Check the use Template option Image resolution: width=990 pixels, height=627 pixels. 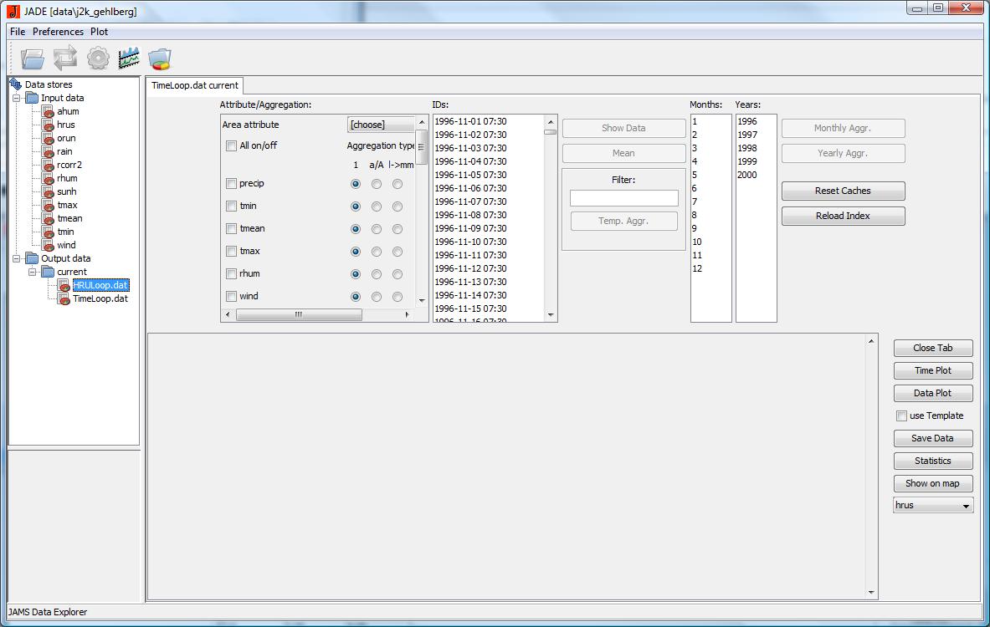[901, 415]
